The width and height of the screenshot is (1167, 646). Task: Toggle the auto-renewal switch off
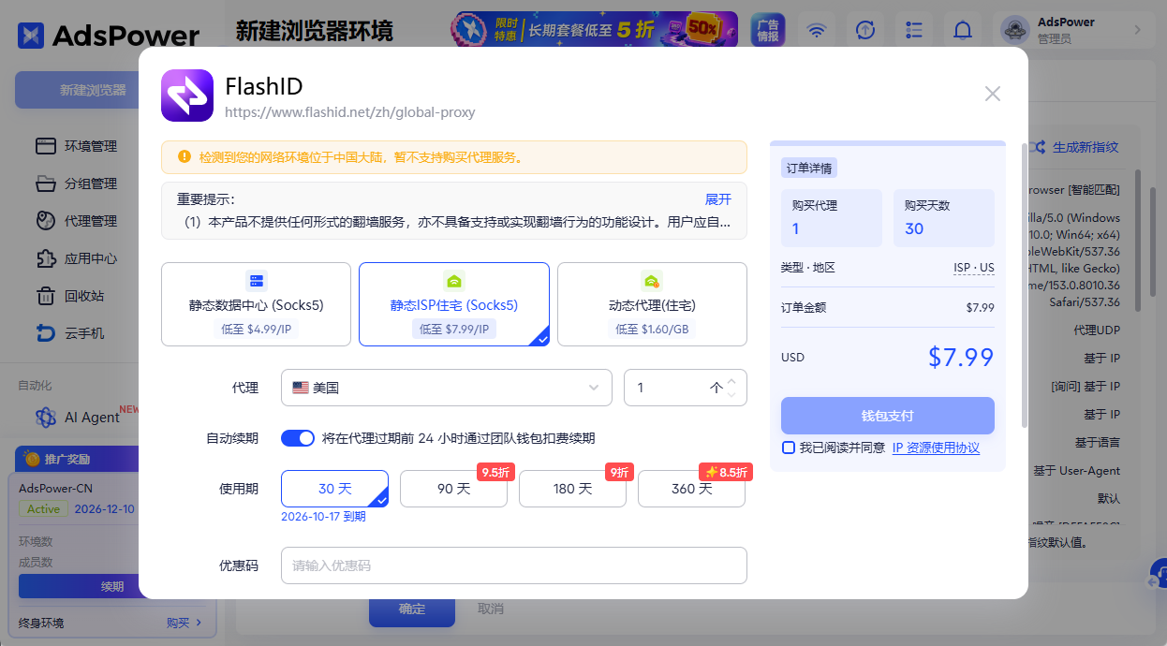pos(298,438)
